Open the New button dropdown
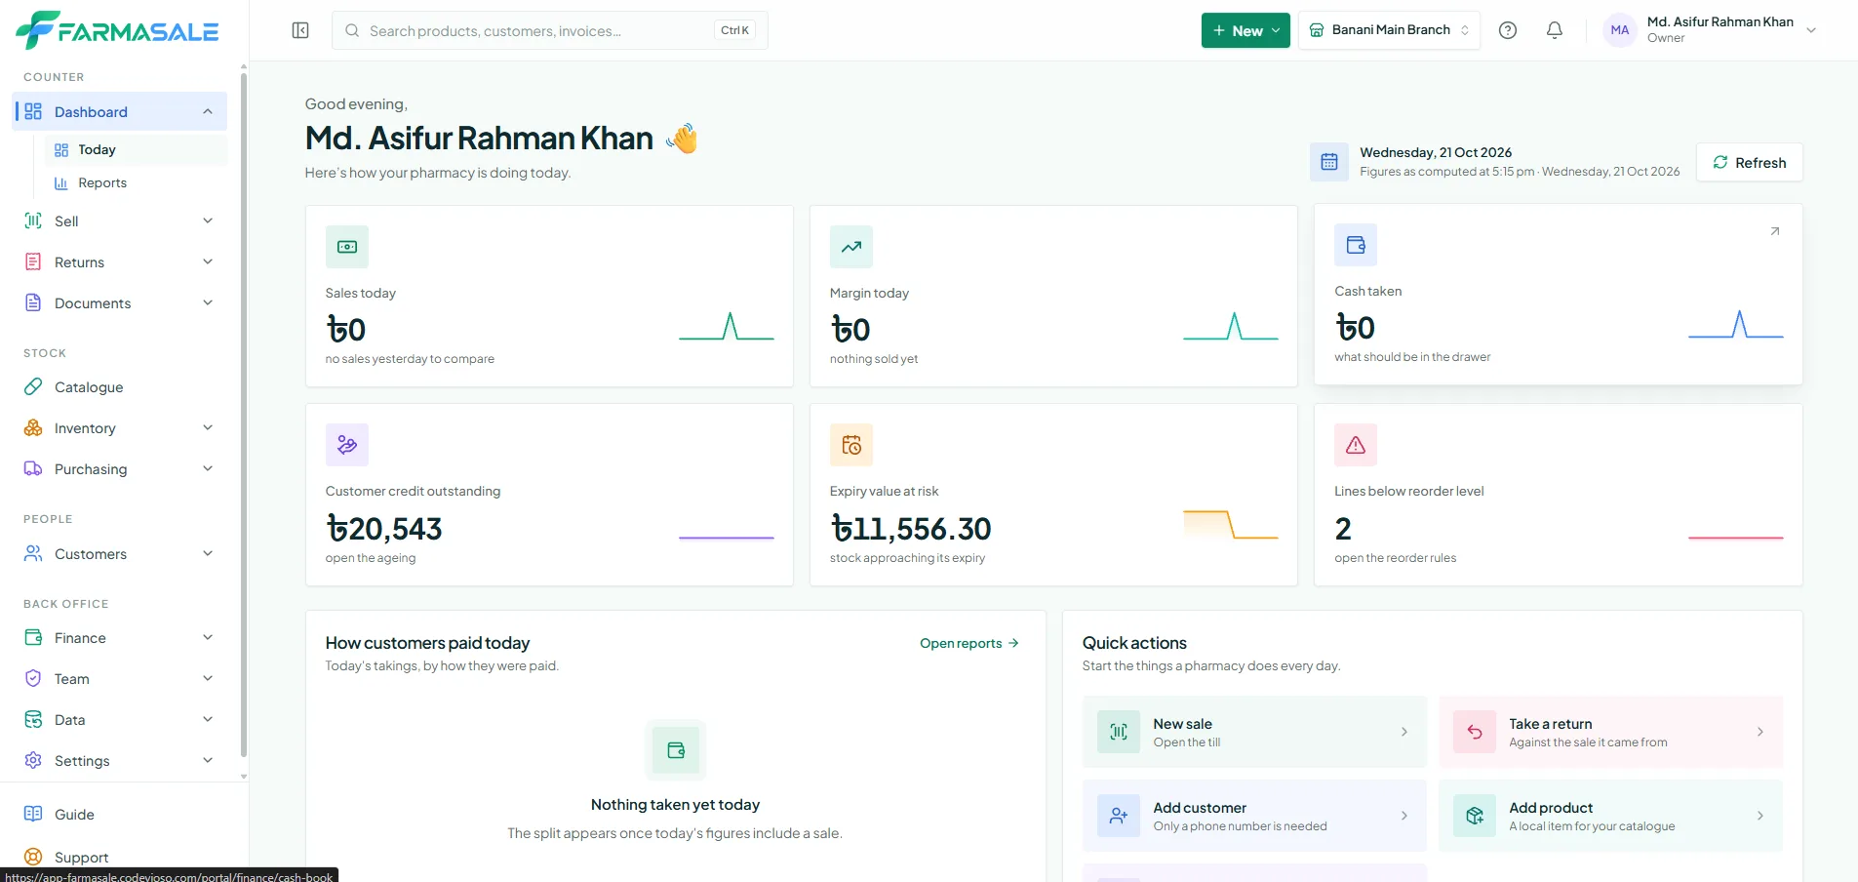The width and height of the screenshot is (1858, 882). tap(1245, 30)
